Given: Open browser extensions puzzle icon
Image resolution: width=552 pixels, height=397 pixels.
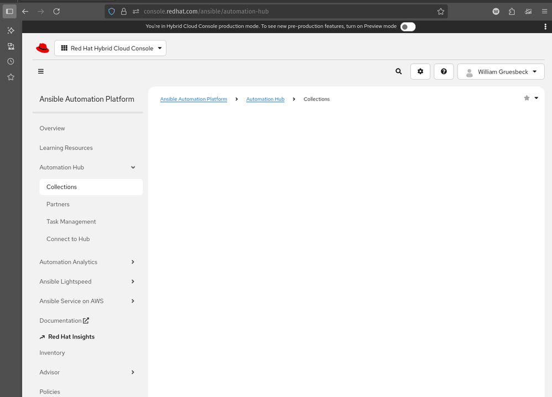Looking at the screenshot, I should (512, 11).
